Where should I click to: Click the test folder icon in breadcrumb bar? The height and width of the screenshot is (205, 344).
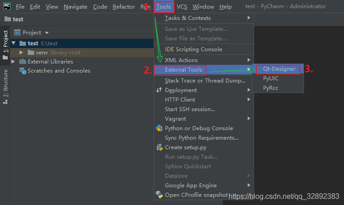coord(7,20)
